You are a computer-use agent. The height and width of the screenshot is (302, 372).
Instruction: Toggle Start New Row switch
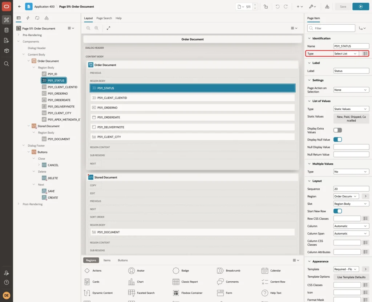pos(337,211)
